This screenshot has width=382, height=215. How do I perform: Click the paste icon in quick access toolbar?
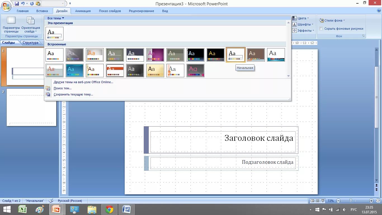[x=38, y=4]
